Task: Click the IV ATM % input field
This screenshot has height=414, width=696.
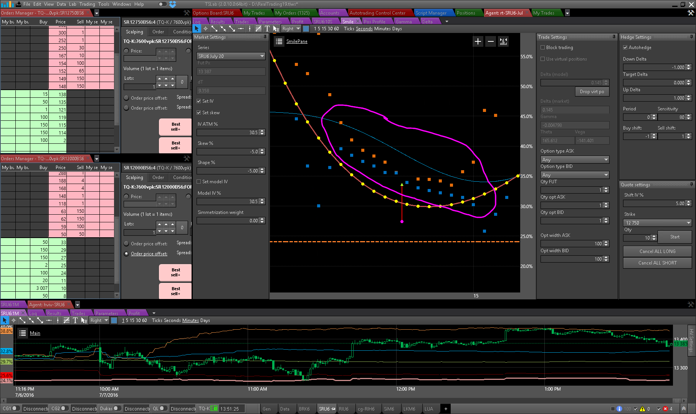Action: point(228,133)
